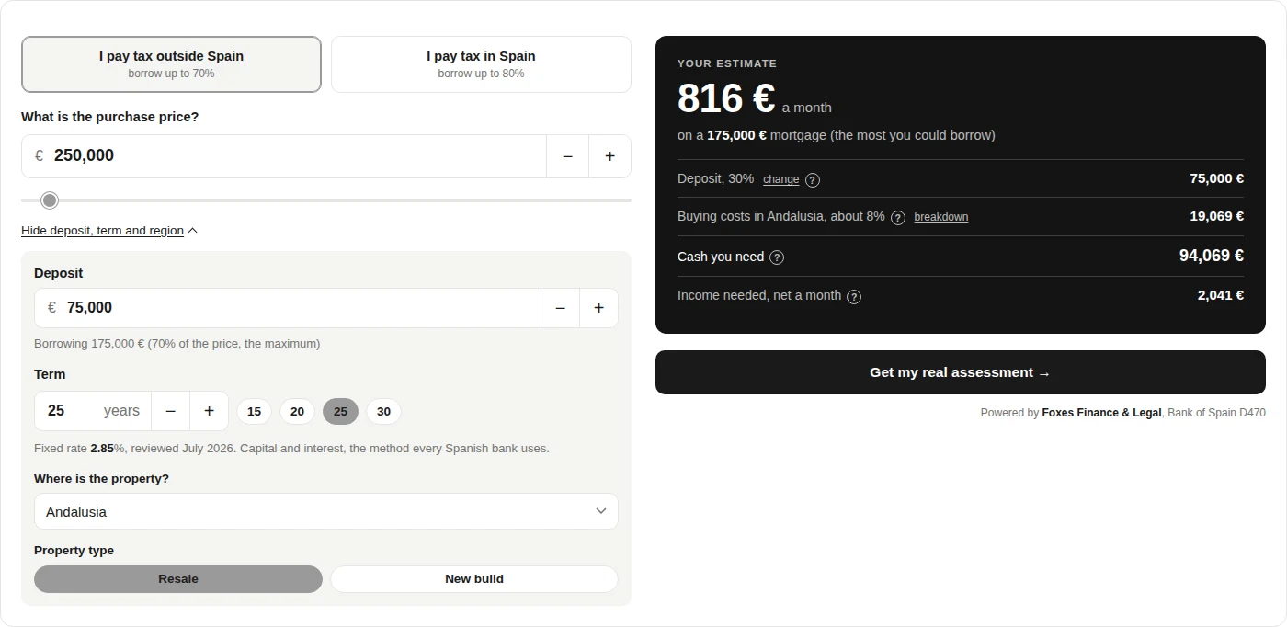Screen dimensions: 1287x627
Task: Choose the 30-year term preset
Action: click(383, 411)
